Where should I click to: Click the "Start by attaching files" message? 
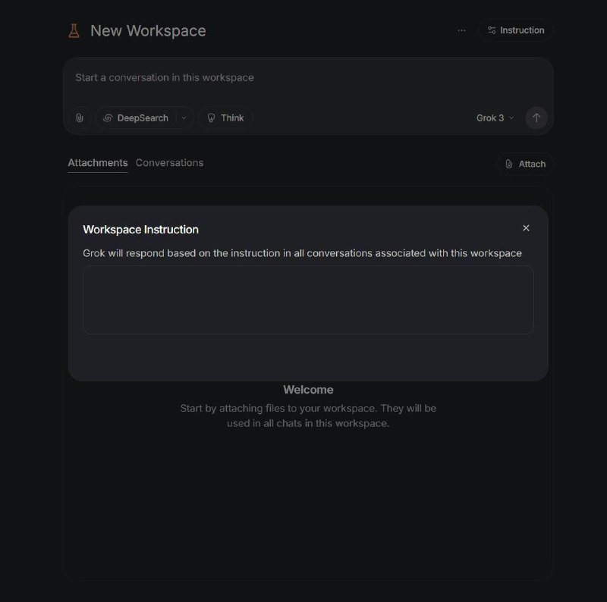308,416
